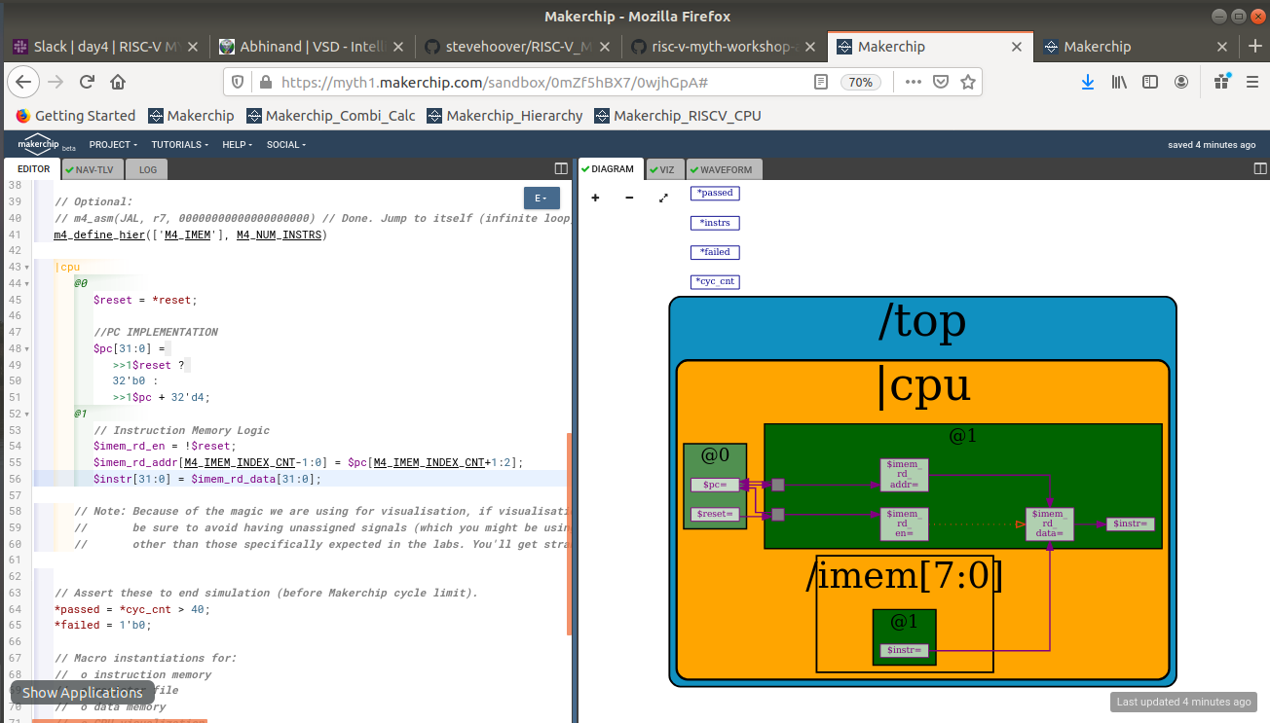This screenshot has width=1270, height=723.
Task: Click line 56 $instr code in editor
Action: [206, 479]
